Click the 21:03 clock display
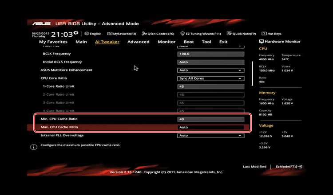This screenshot has height=195, width=333. (62, 34)
